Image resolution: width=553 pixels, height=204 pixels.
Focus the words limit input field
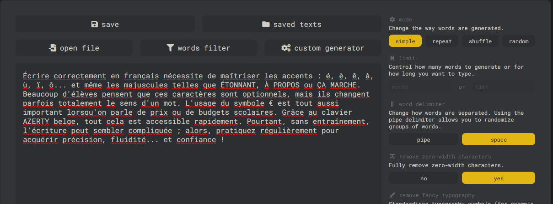pos(420,87)
